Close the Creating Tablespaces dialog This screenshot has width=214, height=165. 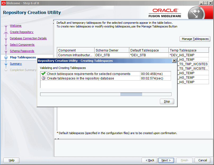(x=174, y=61)
